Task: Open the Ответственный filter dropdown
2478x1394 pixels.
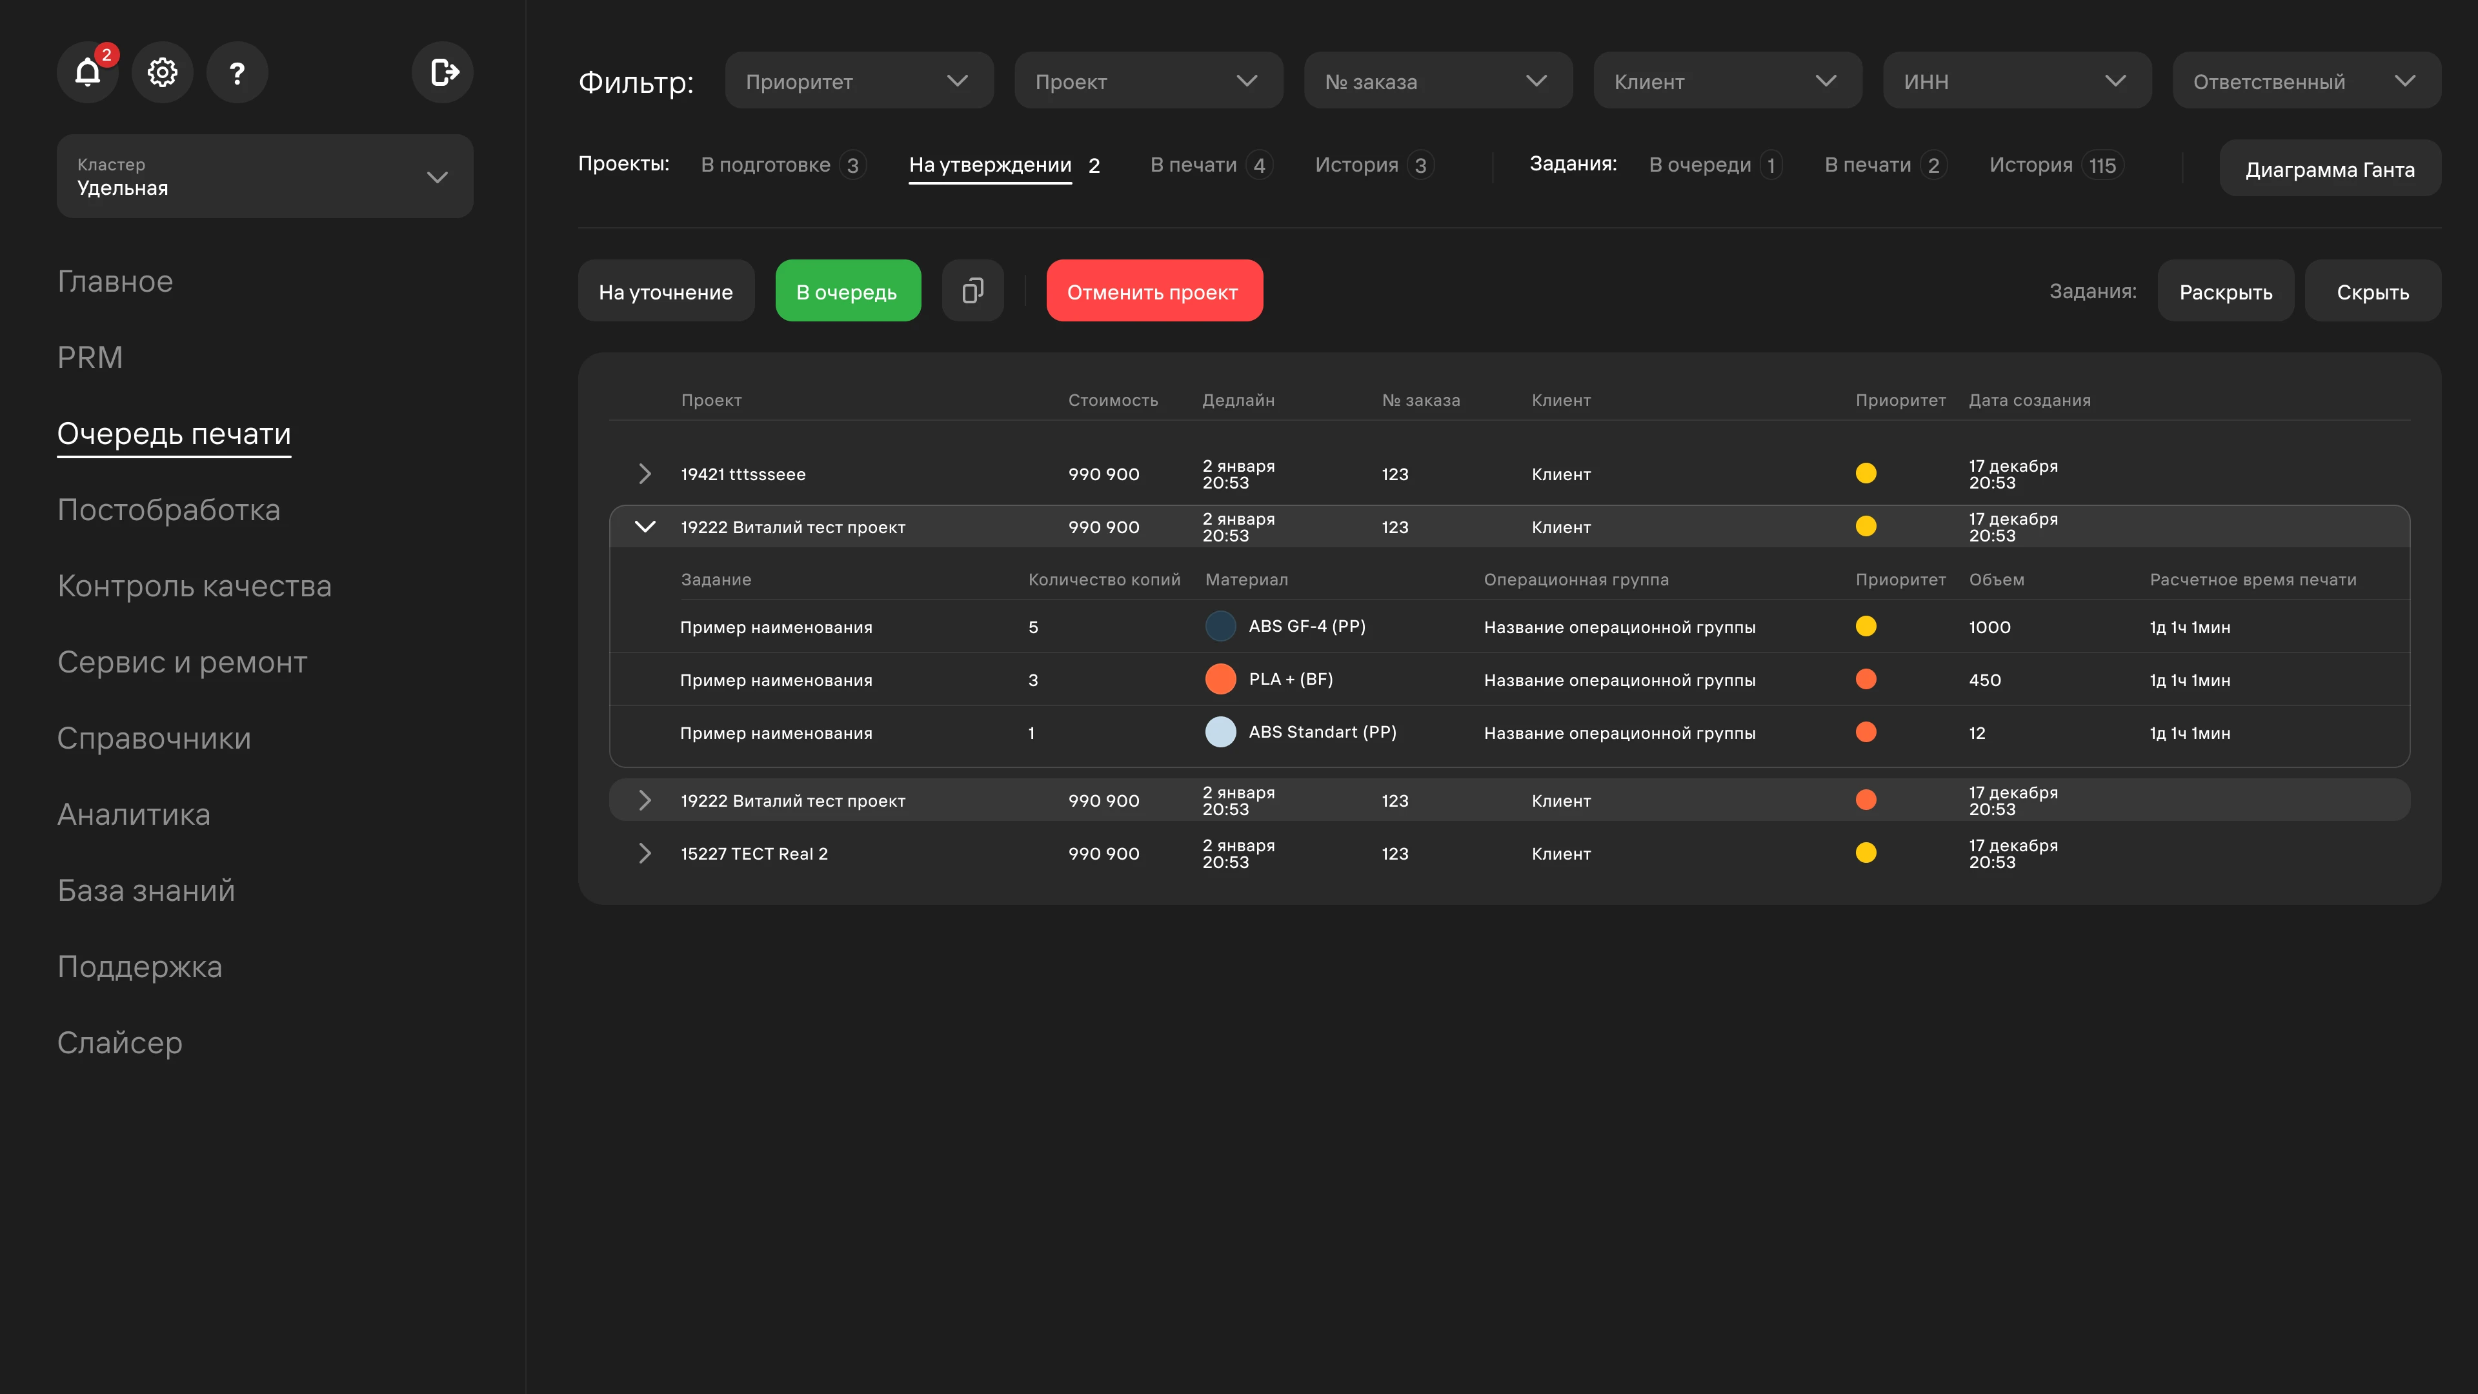Action: 2307,81
